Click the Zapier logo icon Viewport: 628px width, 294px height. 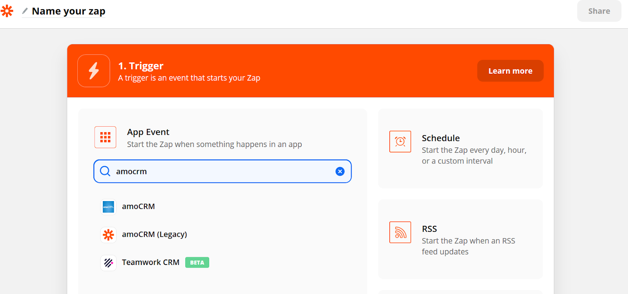[x=7, y=11]
